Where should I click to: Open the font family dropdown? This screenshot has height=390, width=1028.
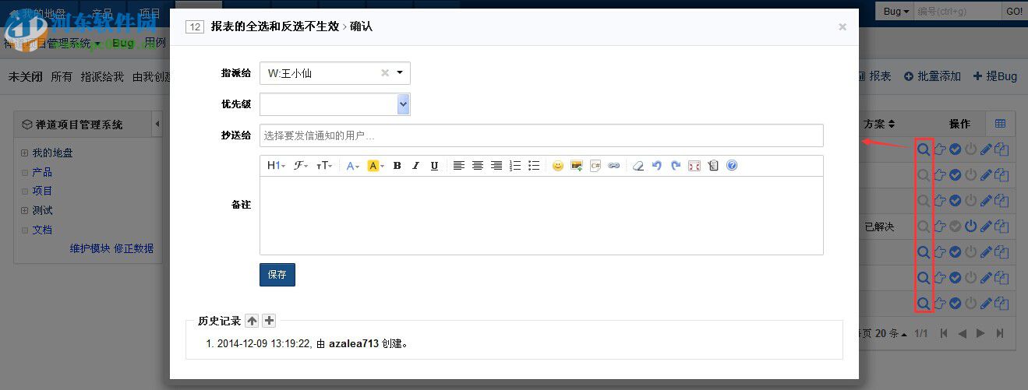(301, 166)
